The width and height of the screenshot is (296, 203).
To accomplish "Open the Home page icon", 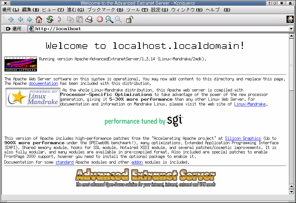I will (x=39, y=19).
